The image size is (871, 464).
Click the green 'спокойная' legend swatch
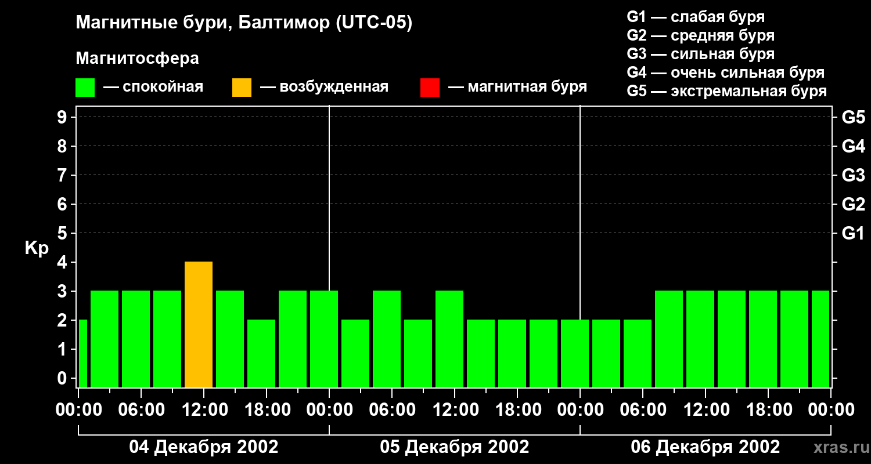click(85, 88)
